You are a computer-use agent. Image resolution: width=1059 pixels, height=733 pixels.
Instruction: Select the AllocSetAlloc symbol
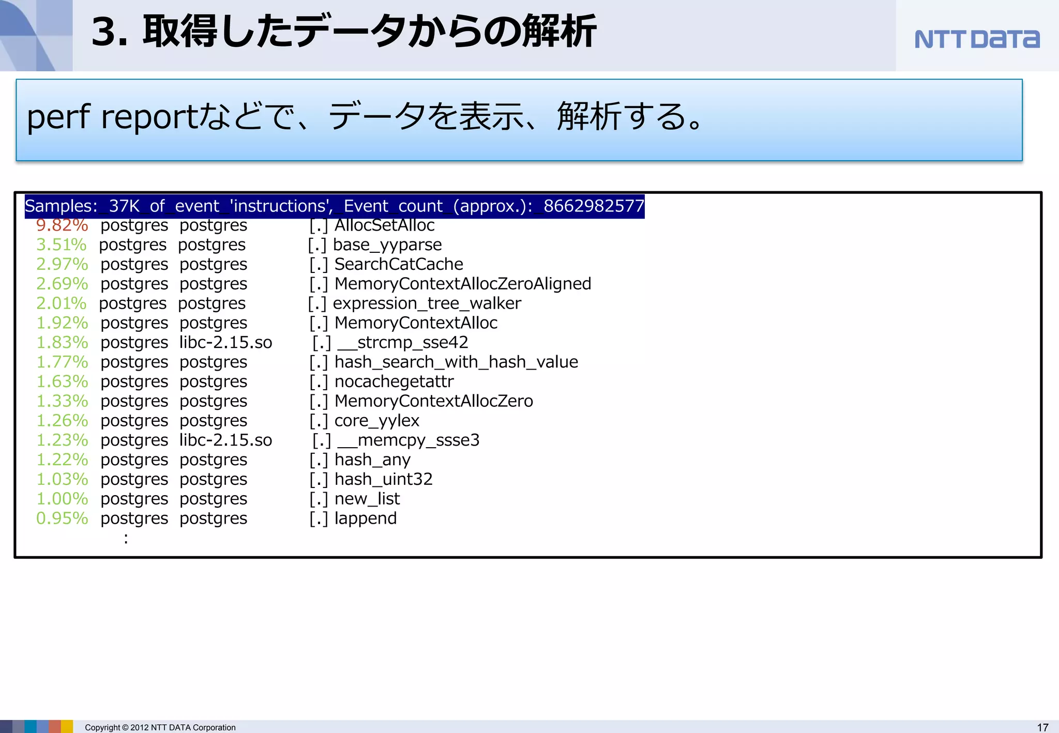[x=385, y=225]
